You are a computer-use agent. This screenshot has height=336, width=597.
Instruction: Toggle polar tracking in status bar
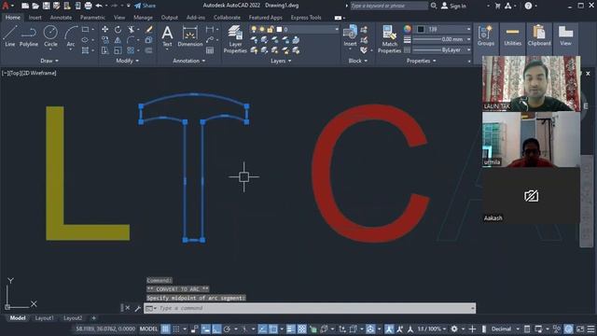pyautogui.click(x=228, y=329)
